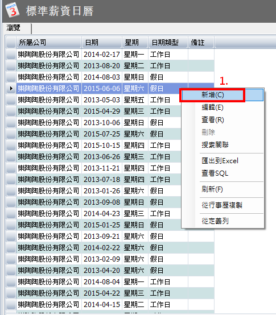This screenshot has height=315, width=276.
Task: Select the date cell 2013-08-20
Action: click(102, 66)
